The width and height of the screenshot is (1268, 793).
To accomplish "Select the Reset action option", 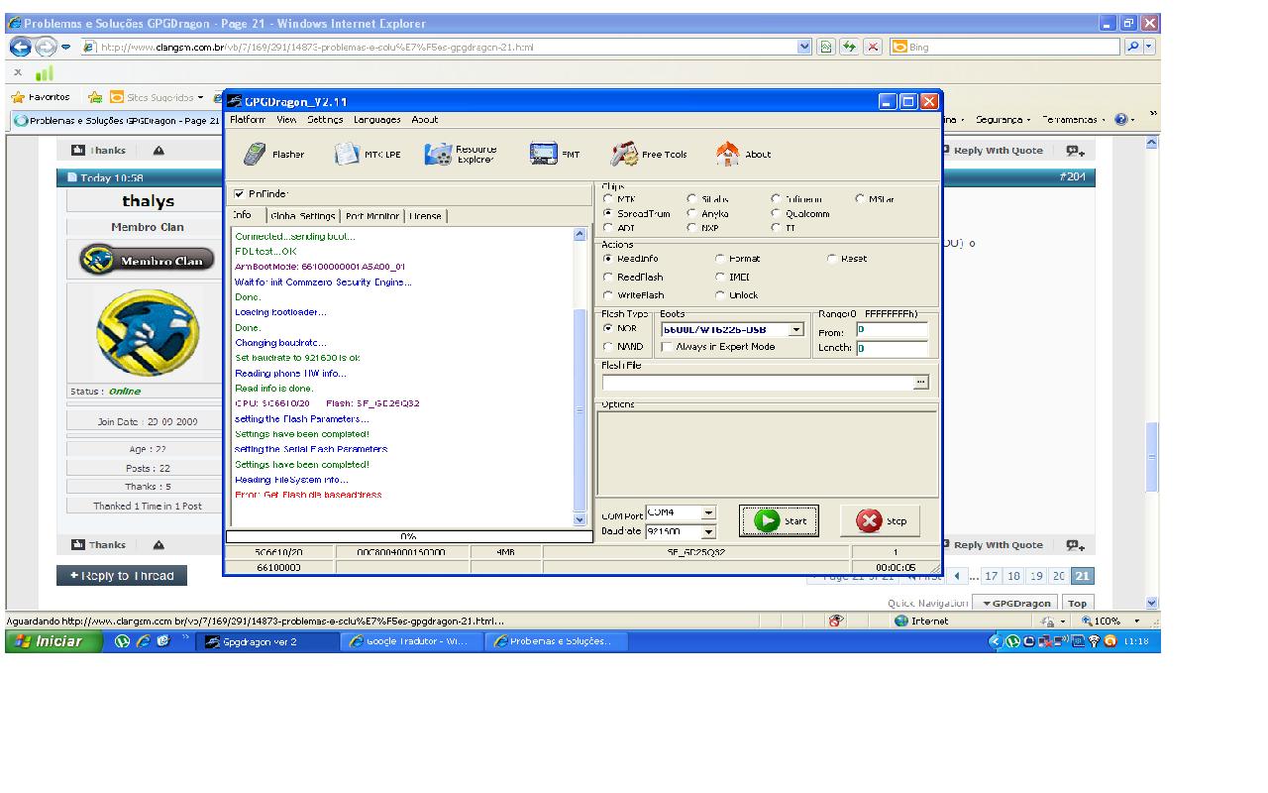I will click(x=831, y=259).
